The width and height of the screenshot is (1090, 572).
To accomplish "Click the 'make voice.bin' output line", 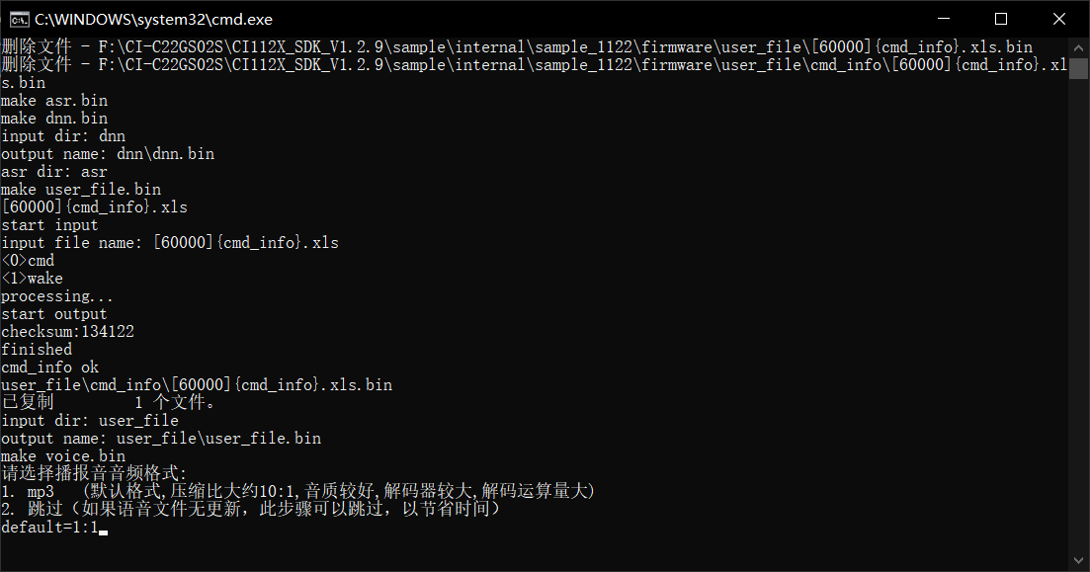I will pos(63,456).
